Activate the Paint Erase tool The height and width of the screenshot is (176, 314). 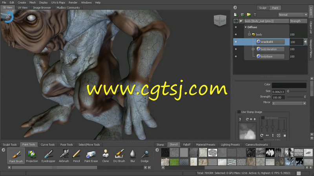[91, 156]
